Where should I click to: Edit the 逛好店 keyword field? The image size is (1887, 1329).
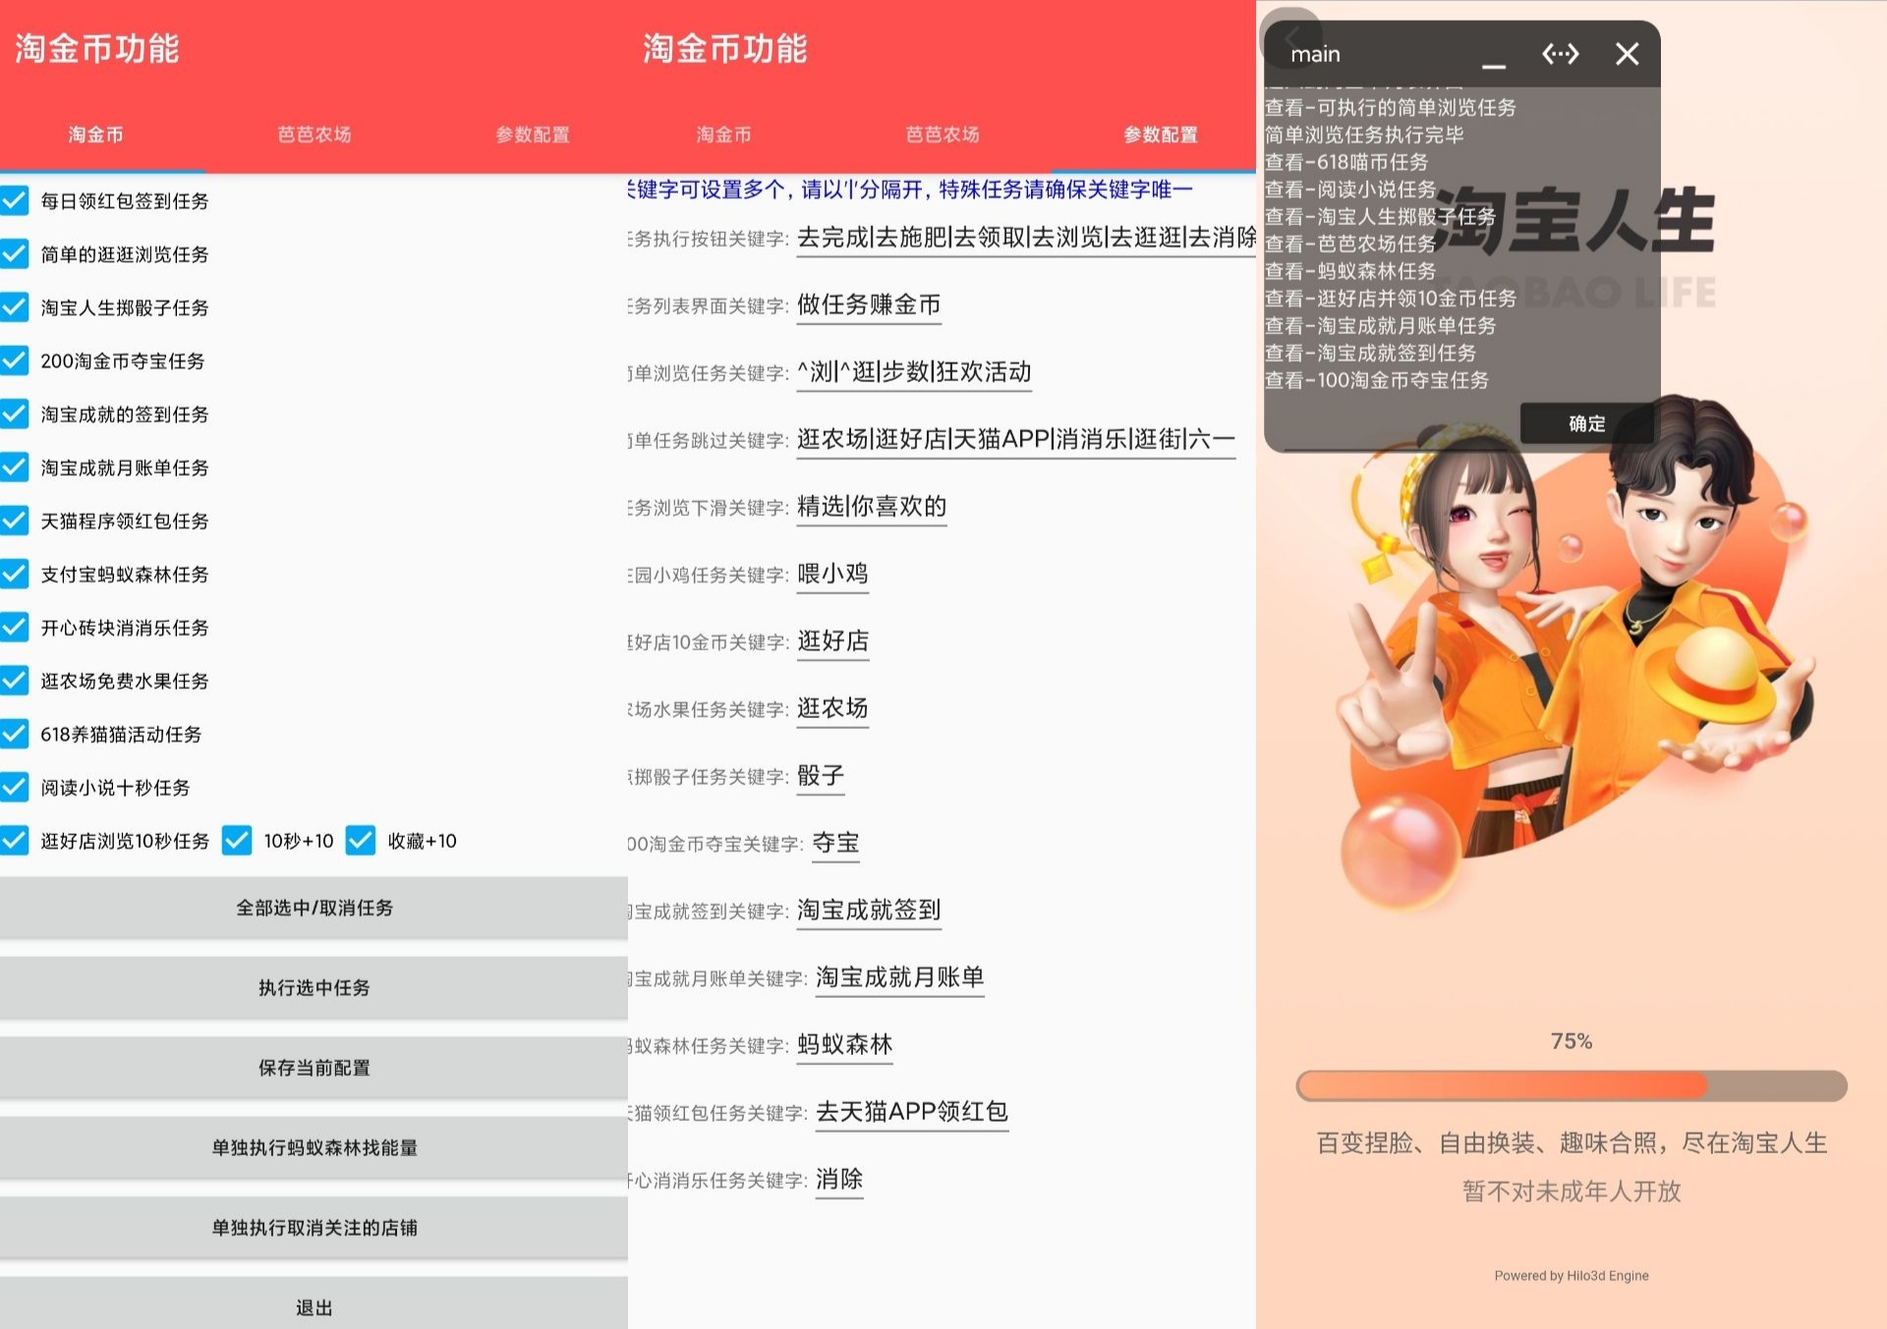832,641
